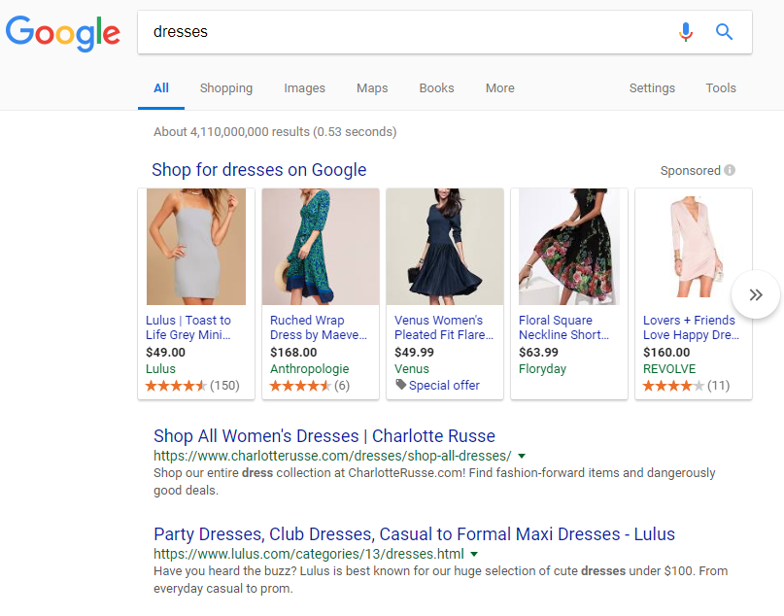The height and width of the screenshot is (616, 784).
Task: Click the Venus store name
Action: [x=412, y=369]
